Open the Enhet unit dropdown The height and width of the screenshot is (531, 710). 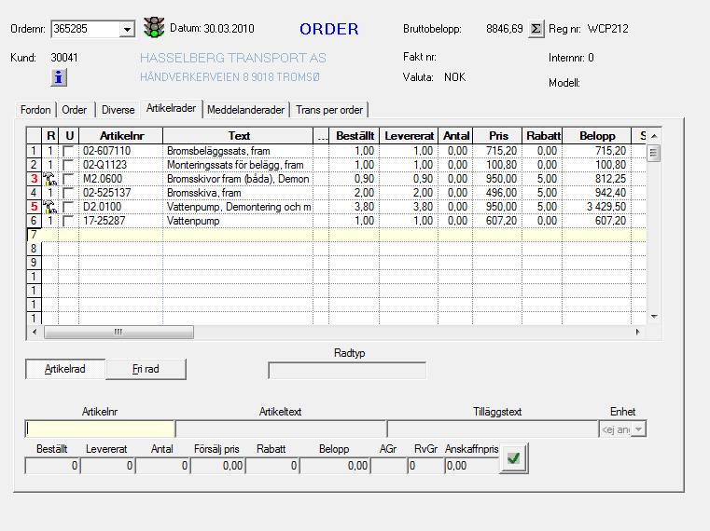pos(638,429)
